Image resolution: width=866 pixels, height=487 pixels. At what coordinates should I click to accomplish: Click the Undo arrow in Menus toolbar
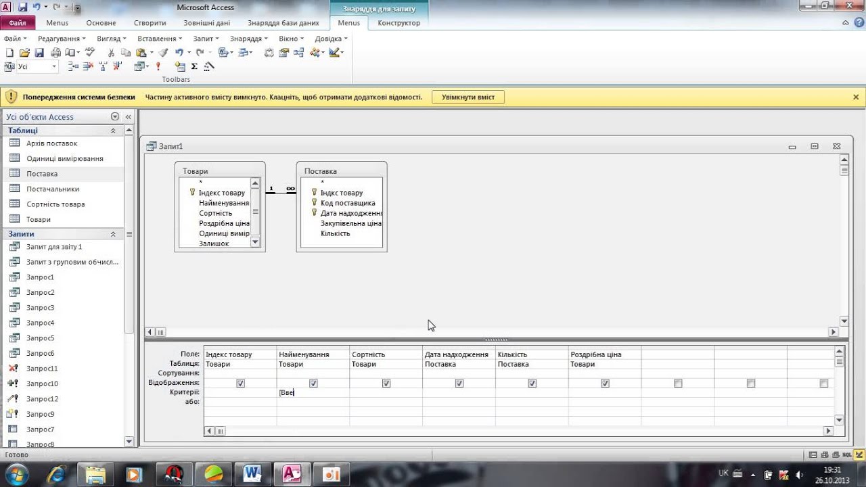point(179,53)
